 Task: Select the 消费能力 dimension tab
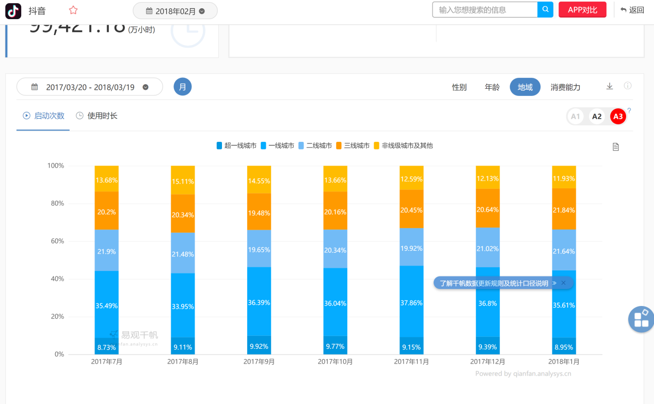pos(565,87)
